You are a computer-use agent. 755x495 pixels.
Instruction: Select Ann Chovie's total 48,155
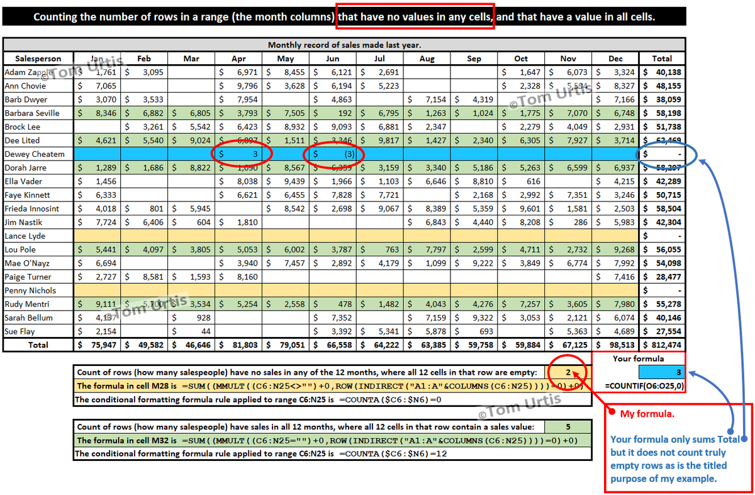pyautogui.click(x=663, y=86)
